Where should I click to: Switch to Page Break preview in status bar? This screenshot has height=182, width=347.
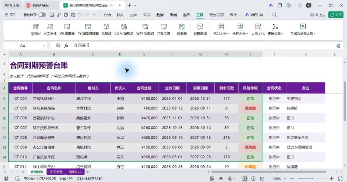[262, 179]
